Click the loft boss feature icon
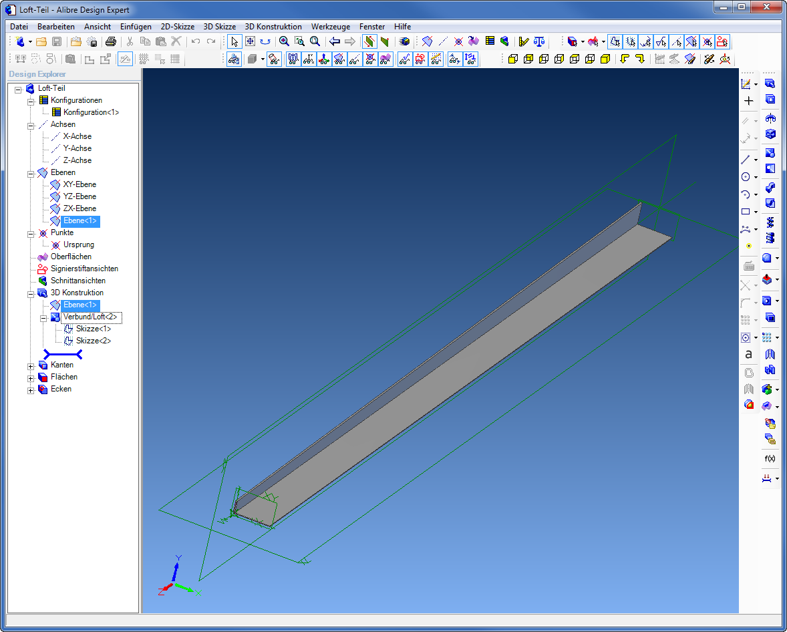Screen dimensions: 787x632 tap(770, 152)
